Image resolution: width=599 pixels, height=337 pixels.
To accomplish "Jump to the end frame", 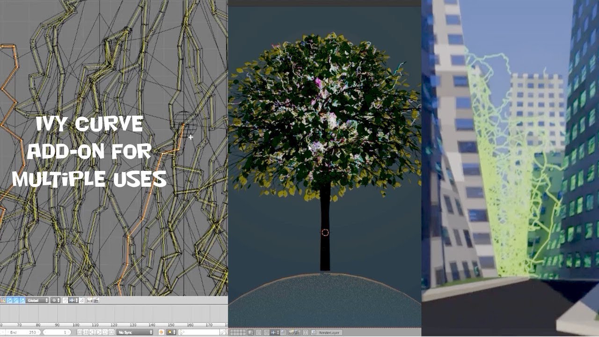I will (x=111, y=332).
